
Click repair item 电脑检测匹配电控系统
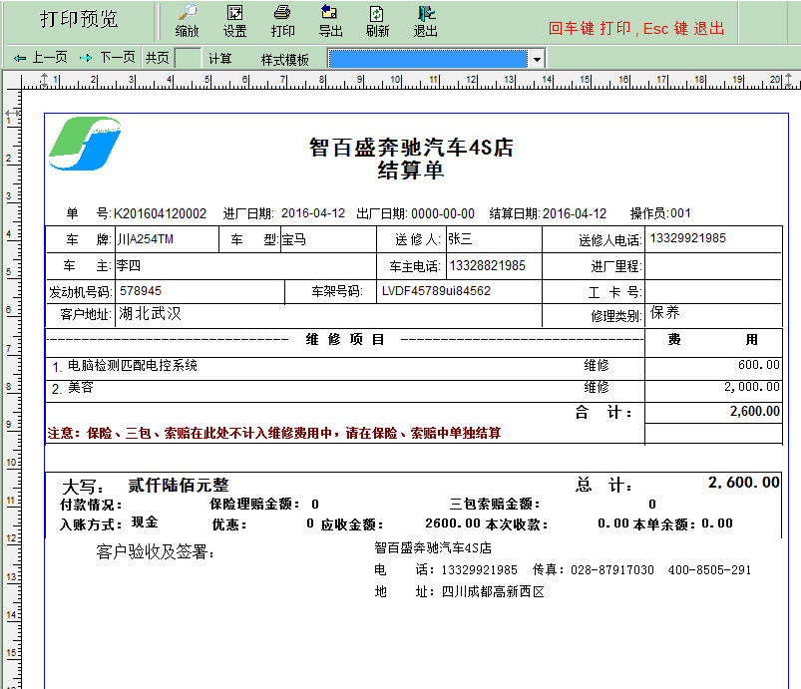pos(133,365)
